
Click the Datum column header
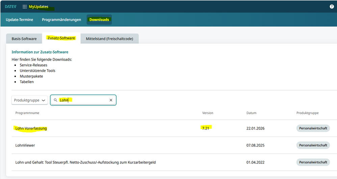252,113
